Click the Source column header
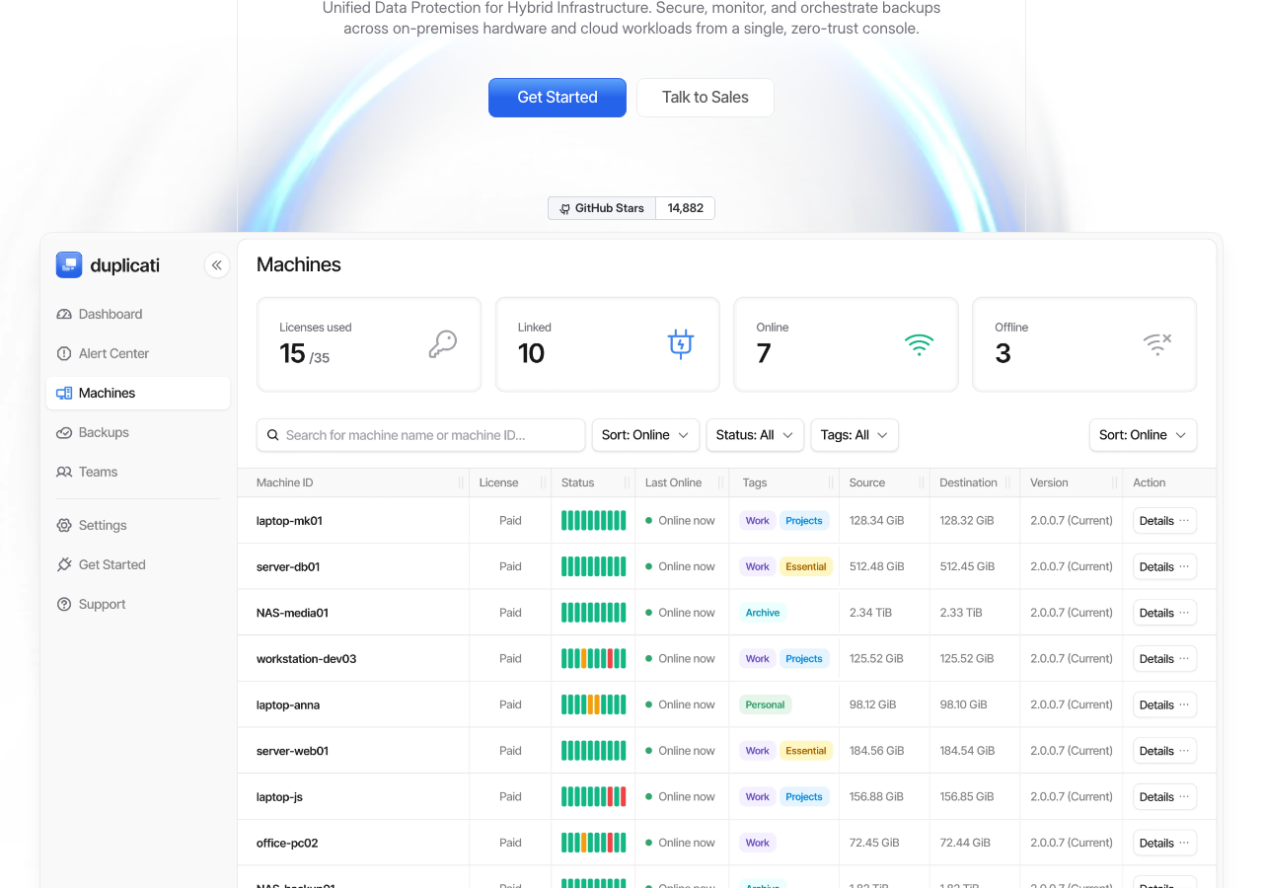The height and width of the screenshot is (888, 1263). click(867, 482)
